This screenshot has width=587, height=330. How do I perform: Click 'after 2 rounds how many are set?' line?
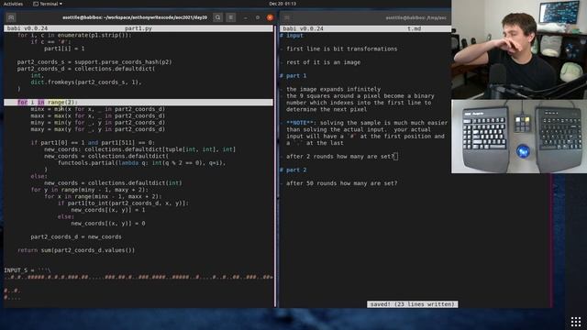[340, 157]
